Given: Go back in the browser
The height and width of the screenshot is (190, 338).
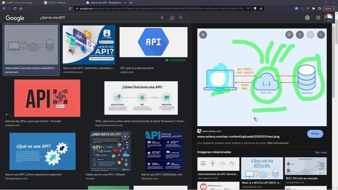Looking at the screenshot, I should 4,8.
